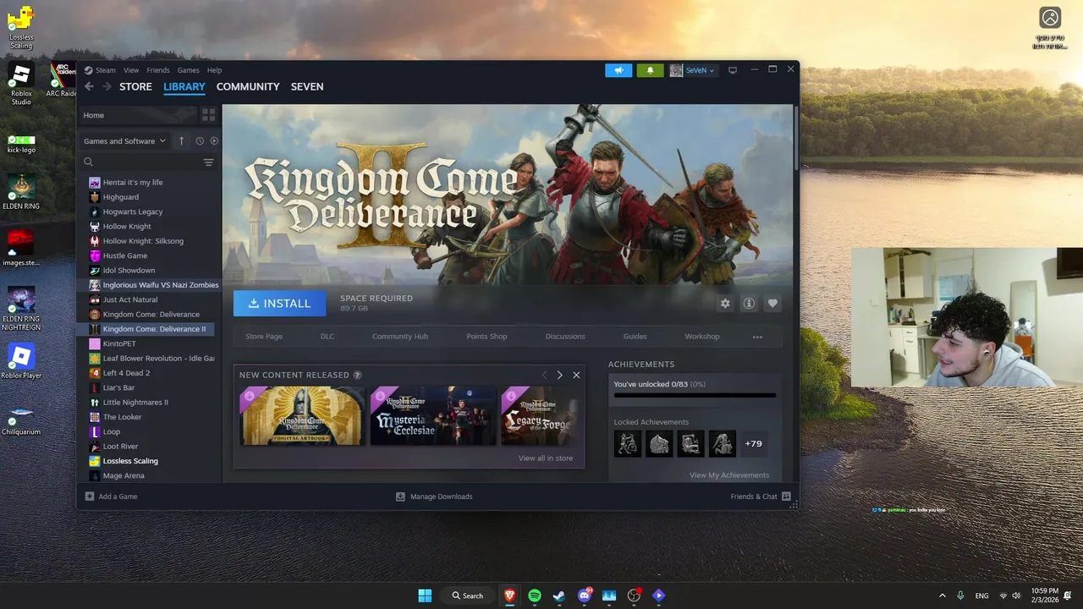
Task: Open the Steam menu
Action: pos(106,70)
